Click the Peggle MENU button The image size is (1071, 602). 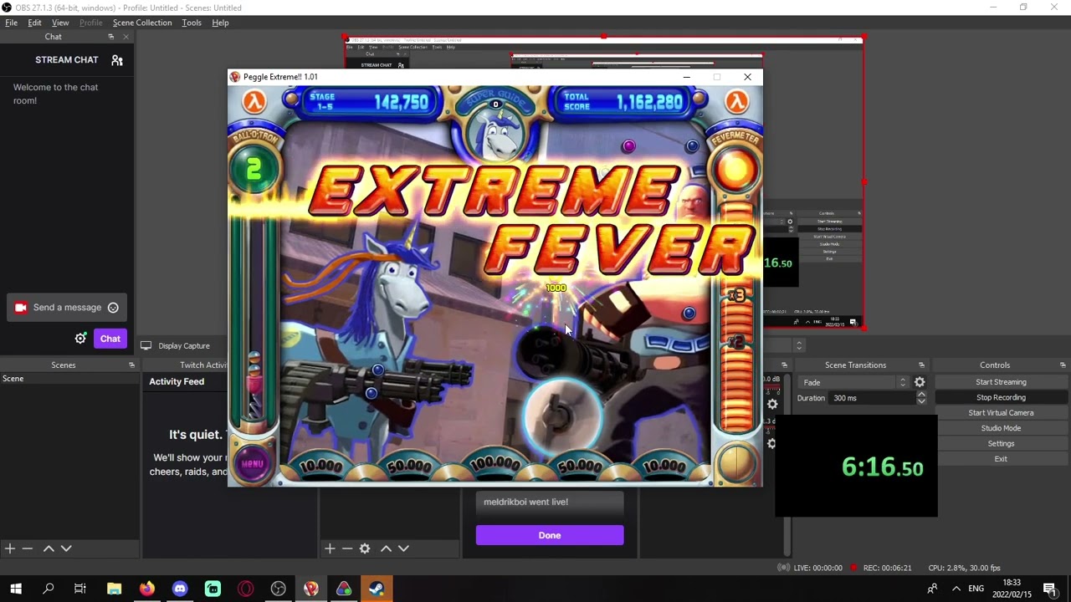coord(253,463)
